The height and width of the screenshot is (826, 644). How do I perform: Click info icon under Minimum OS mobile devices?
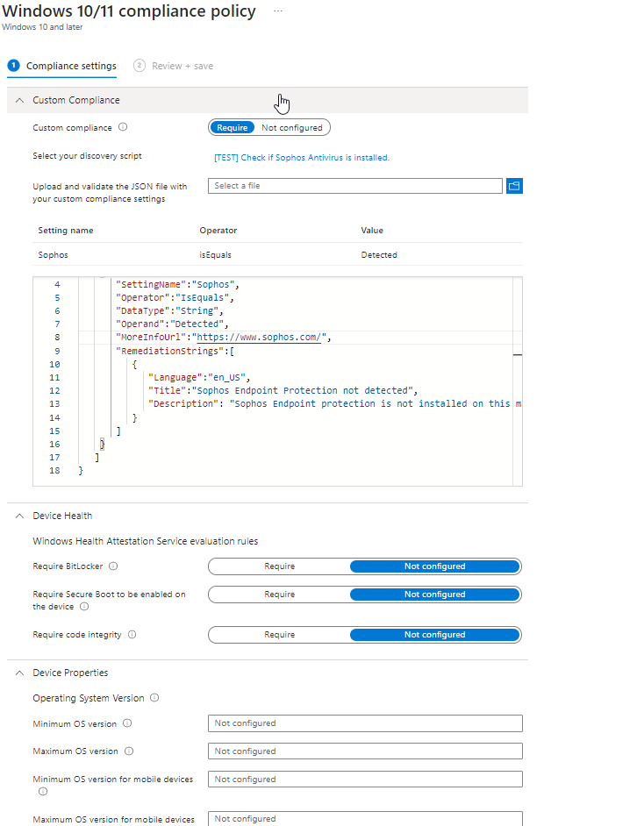(43, 791)
